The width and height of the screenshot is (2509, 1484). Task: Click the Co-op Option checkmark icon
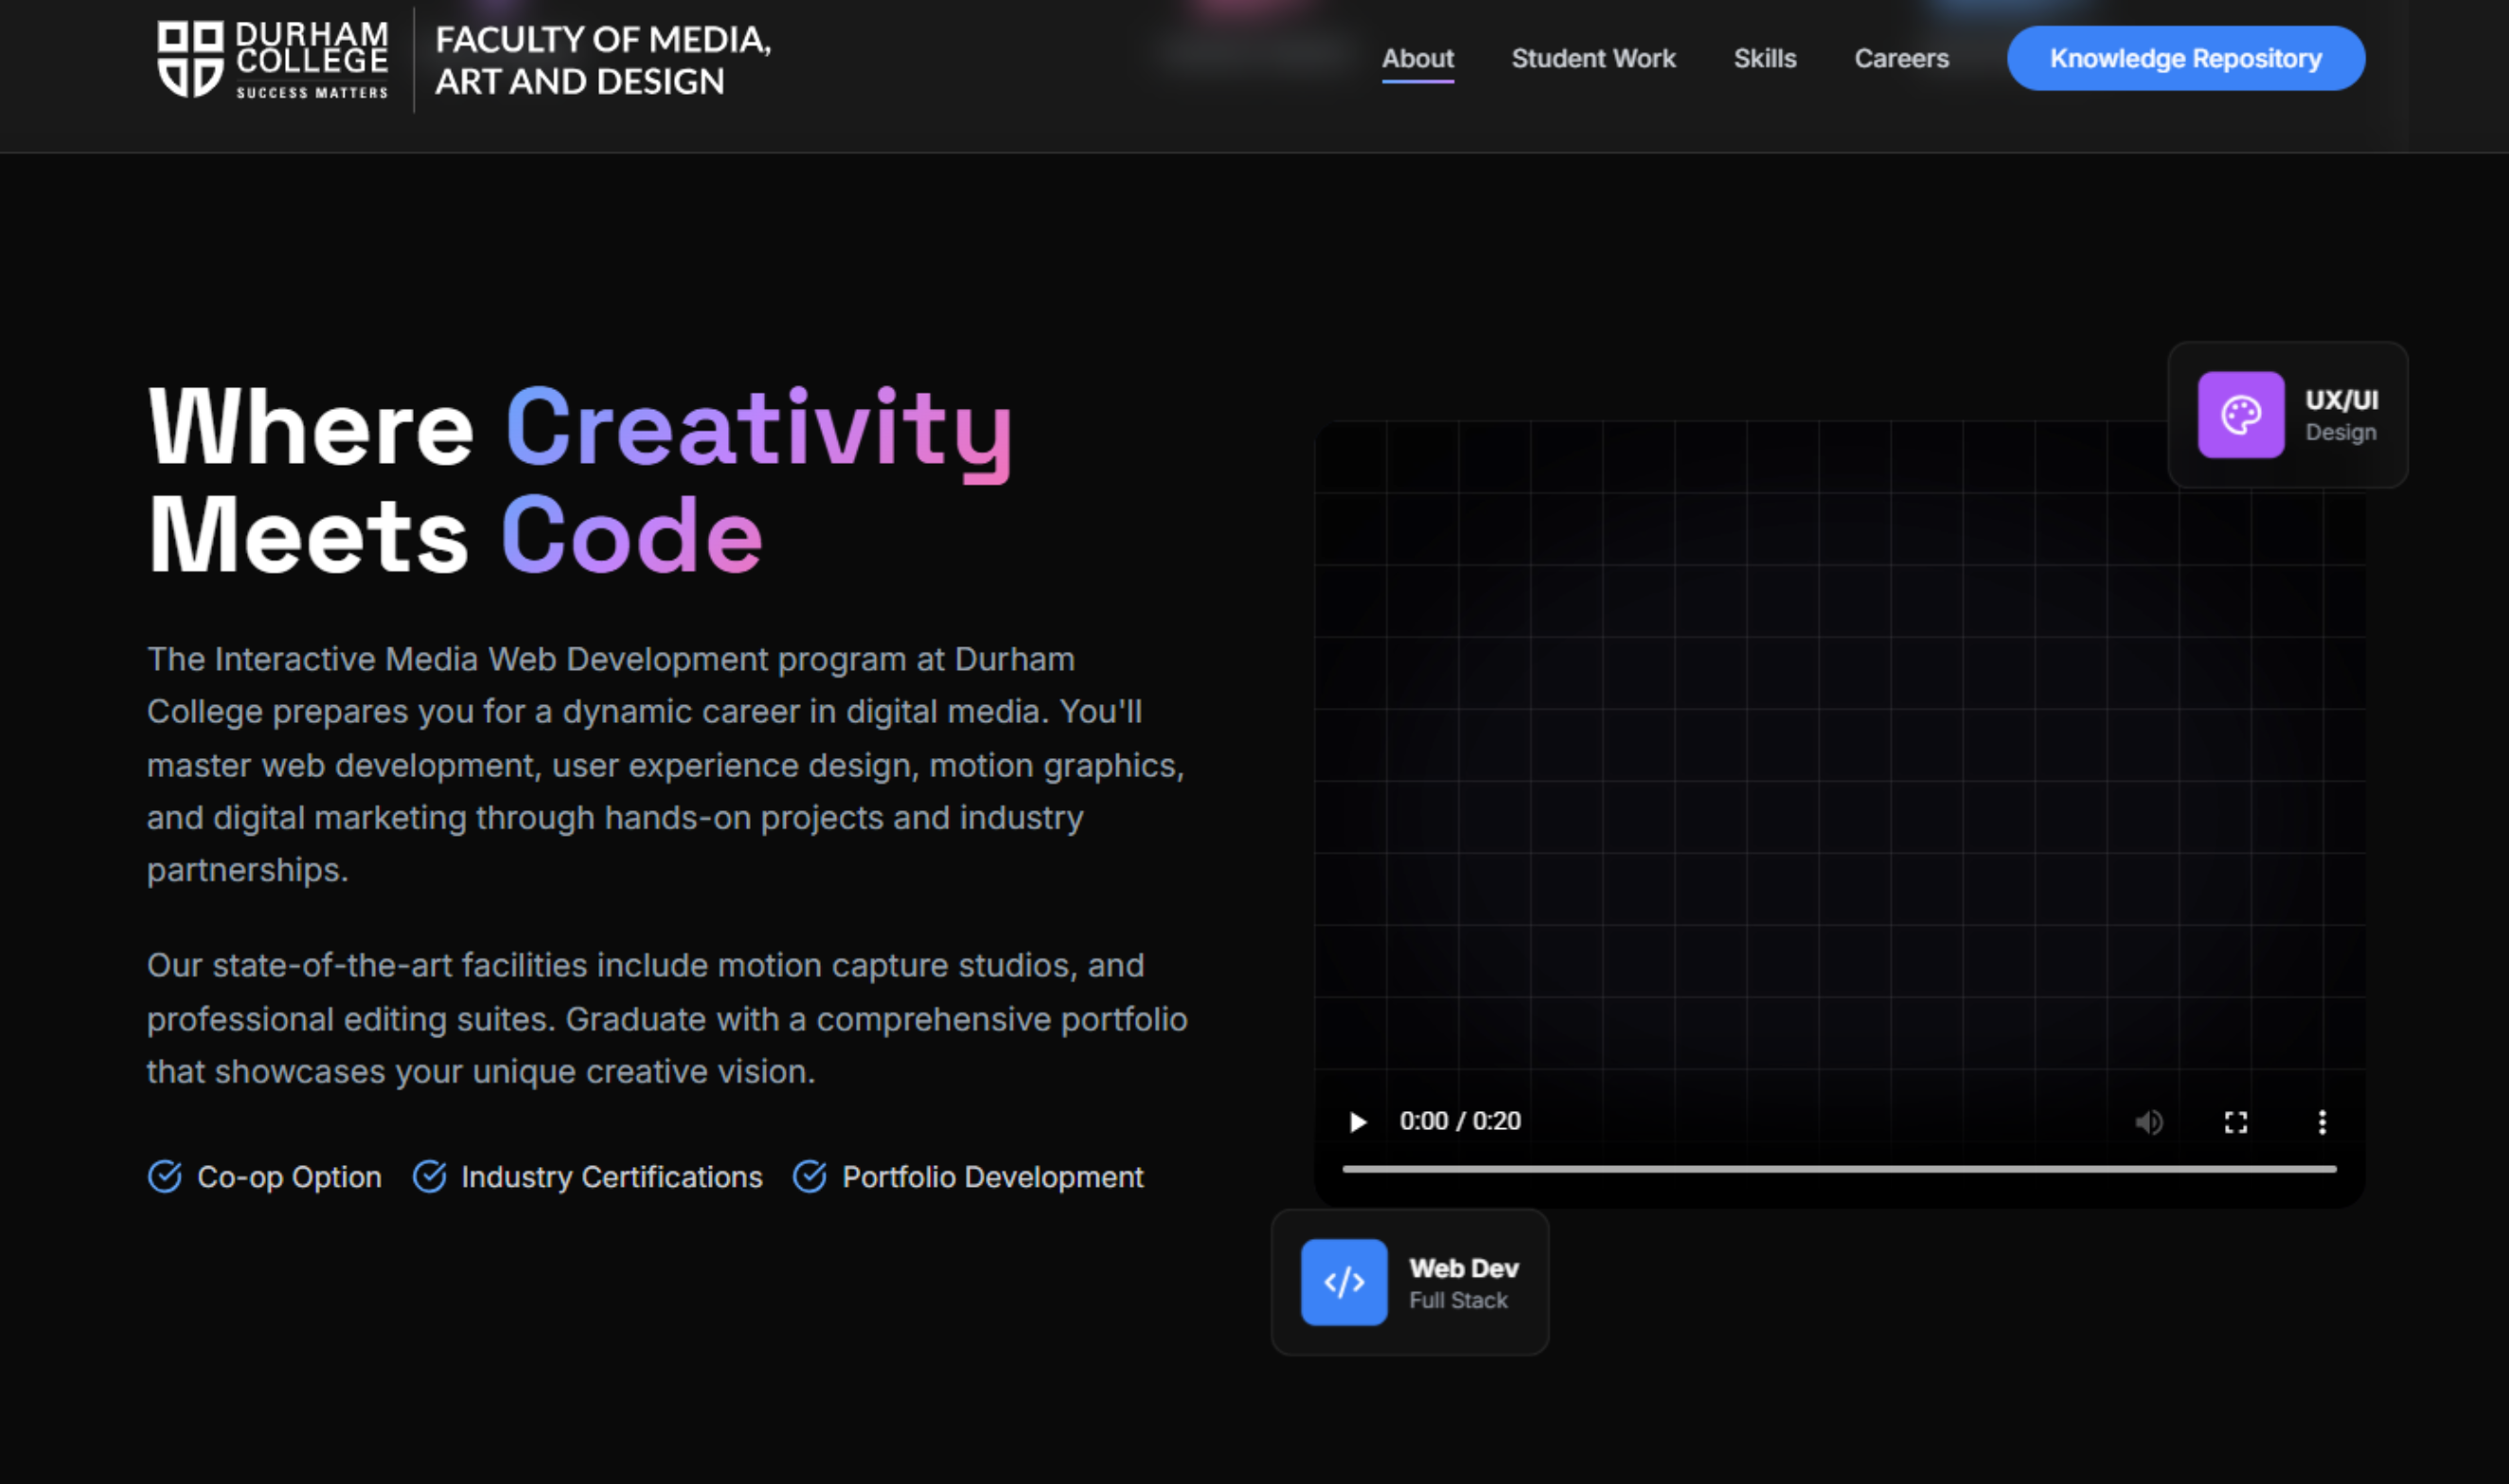pos(165,1177)
